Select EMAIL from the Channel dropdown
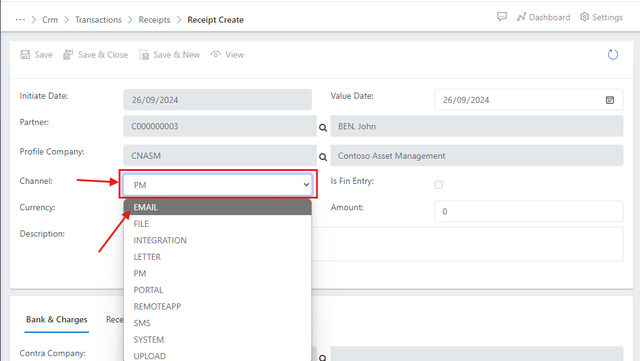Image resolution: width=640 pixels, height=361 pixels. pyautogui.click(x=145, y=207)
